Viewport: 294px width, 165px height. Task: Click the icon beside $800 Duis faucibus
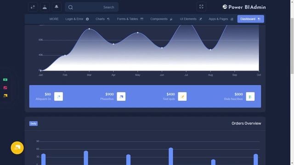250,97
